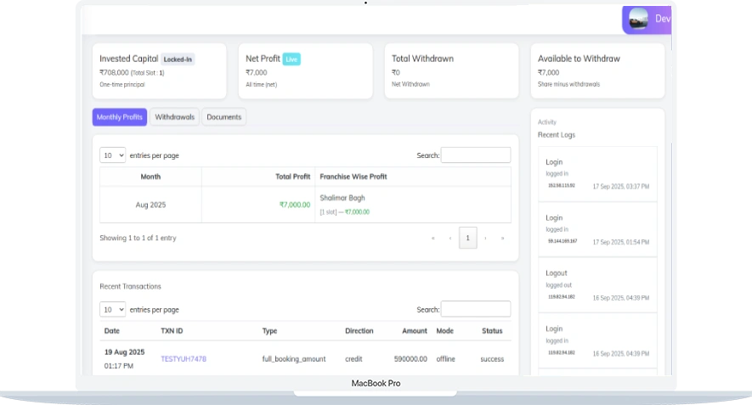This screenshot has width=752, height=405.
Task: Click the Live badge on Net Profit
Action: (291, 59)
